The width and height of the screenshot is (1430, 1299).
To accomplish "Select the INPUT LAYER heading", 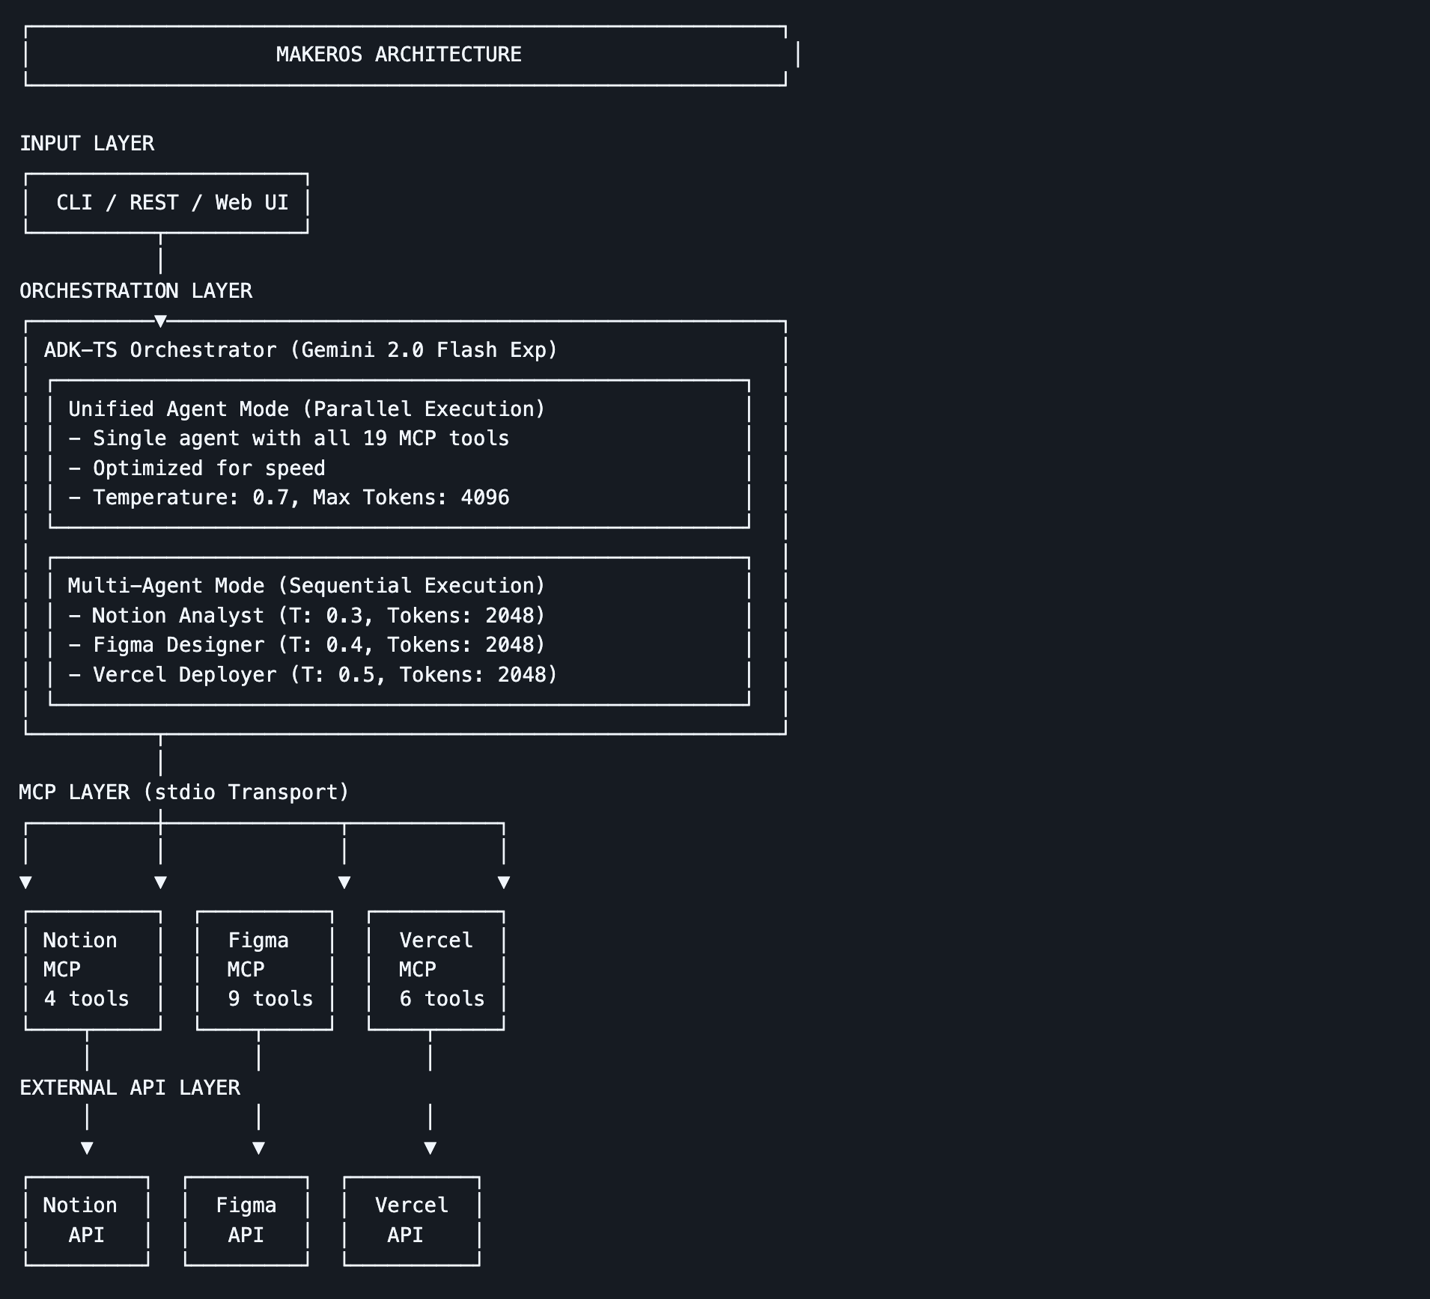I will [87, 143].
